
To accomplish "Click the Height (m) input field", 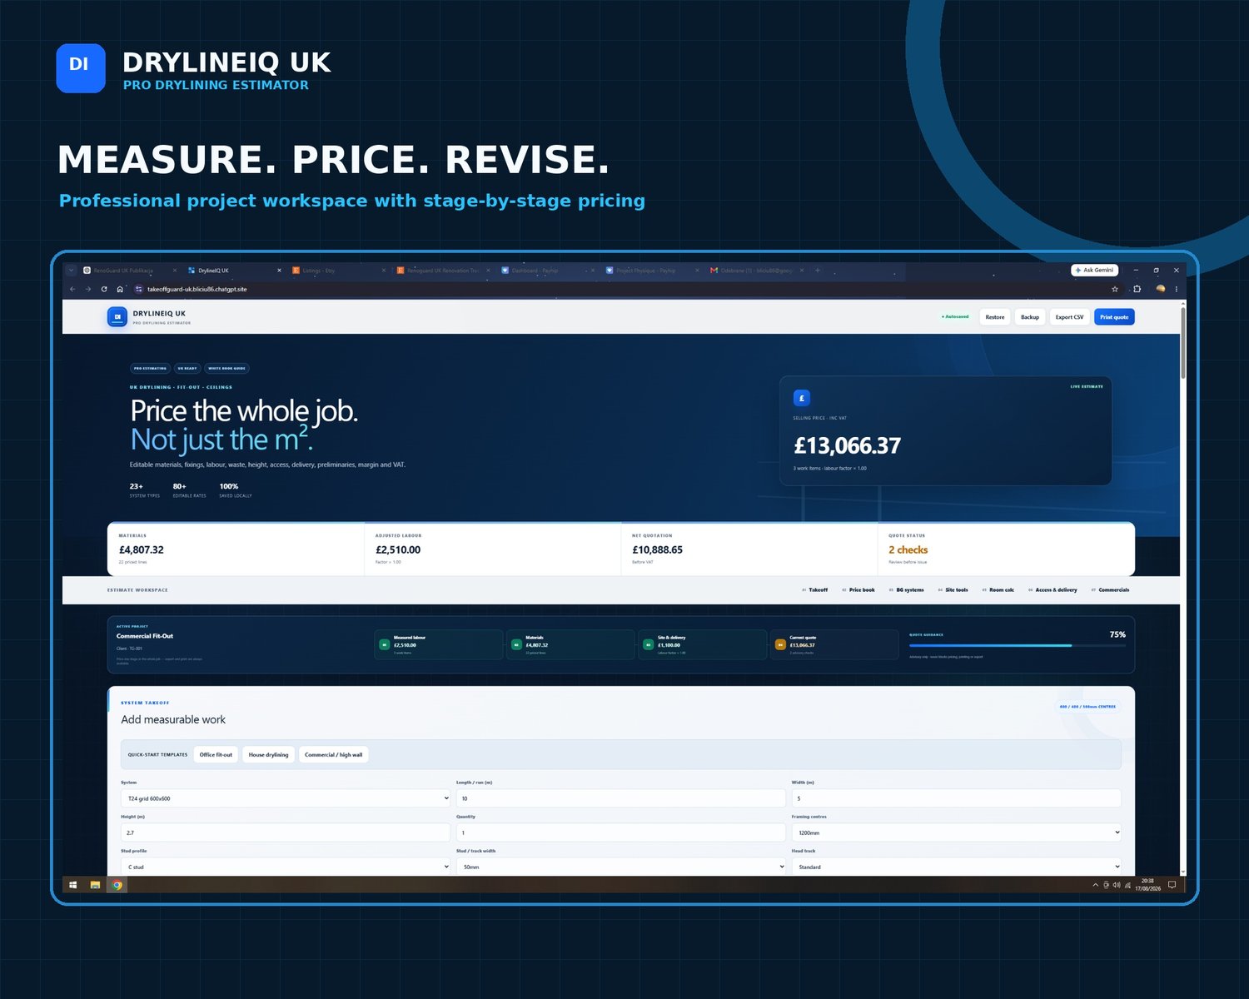I will tap(286, 832).
